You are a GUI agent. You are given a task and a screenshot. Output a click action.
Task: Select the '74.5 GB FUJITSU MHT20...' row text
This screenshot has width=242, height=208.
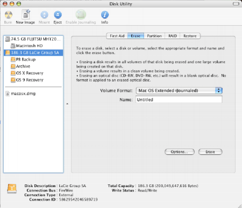(36, 39)
